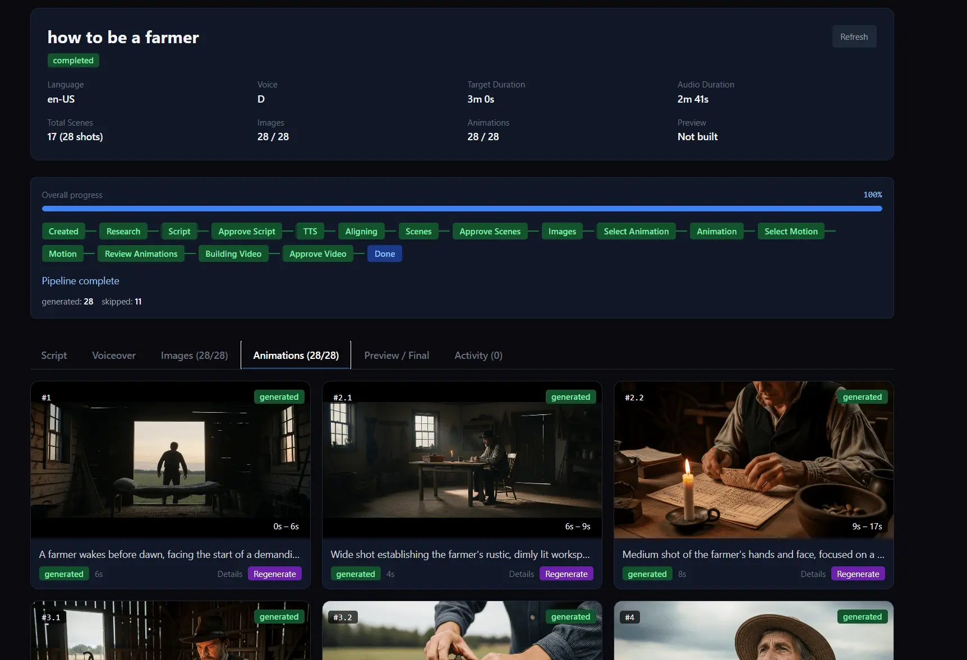Image resolution: width=967 pixels, height=660 pixels.
Task: Click the generated badge on shot #1 thumbnail
Action: point(279,397)
